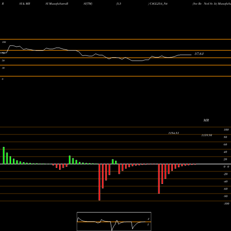Click the 50 level label on RSI chart
The width and height of the screenshot is (231, 231).
tap(3, 61)
